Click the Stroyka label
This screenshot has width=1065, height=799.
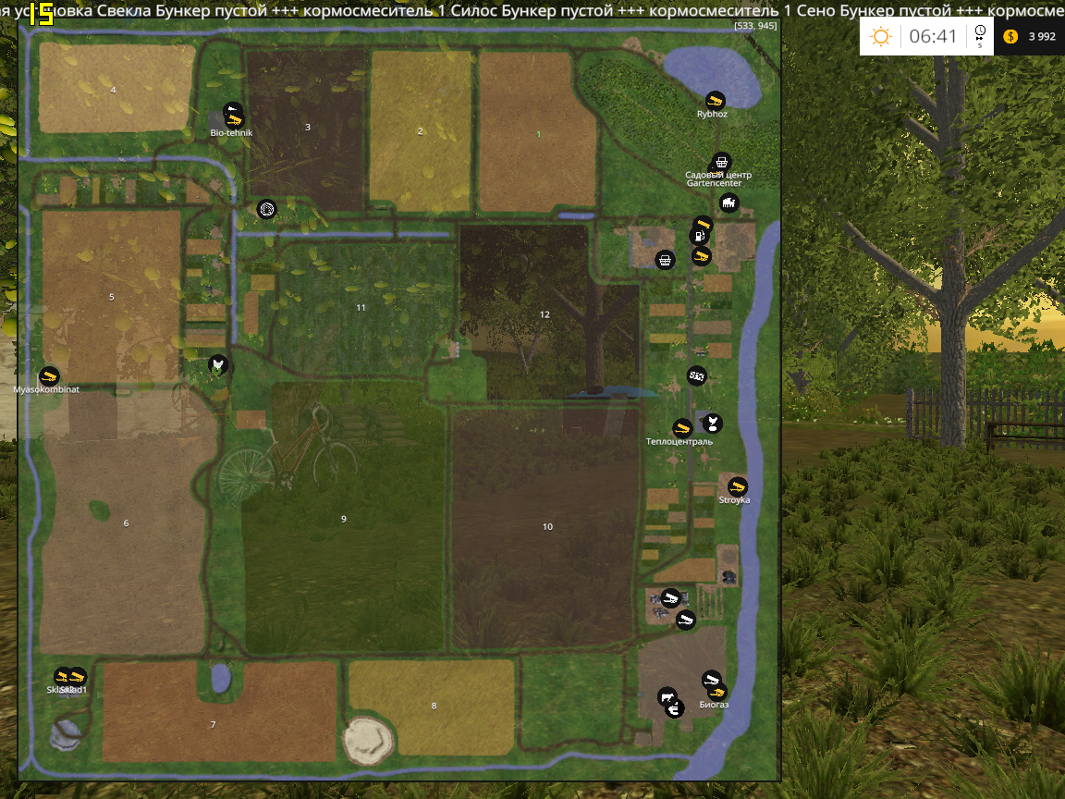pyautogui.click(x=734, y=500)
